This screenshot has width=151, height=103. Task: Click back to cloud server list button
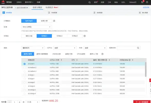[x=22, y=8]
